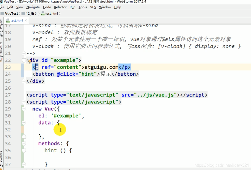Collapse the data fold marker on line 31
The image size is (251, 170).
24,123
